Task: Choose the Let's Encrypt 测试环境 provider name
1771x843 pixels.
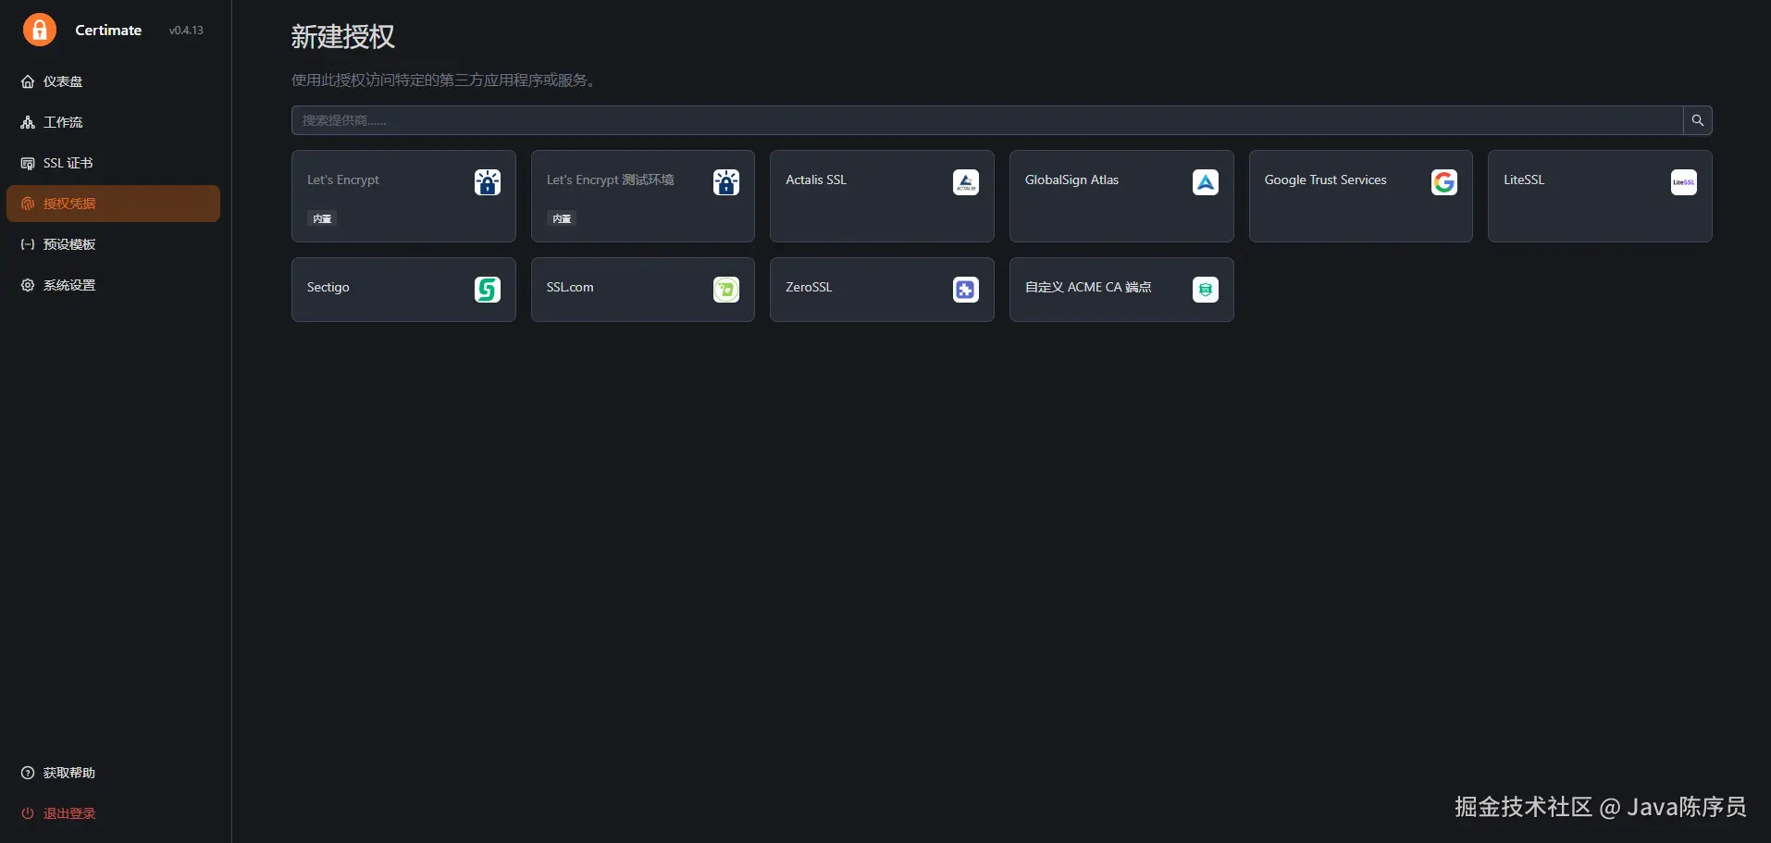Action: 611,180
